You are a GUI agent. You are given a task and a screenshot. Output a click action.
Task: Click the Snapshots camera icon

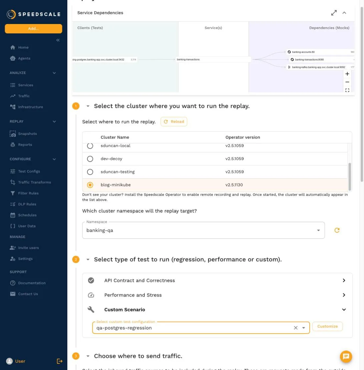click(x=13, y=134)
